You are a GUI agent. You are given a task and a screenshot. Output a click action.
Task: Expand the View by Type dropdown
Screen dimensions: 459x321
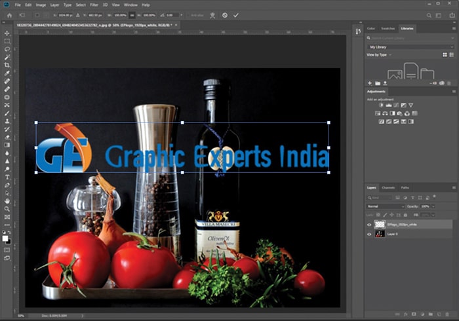point(379,54)
